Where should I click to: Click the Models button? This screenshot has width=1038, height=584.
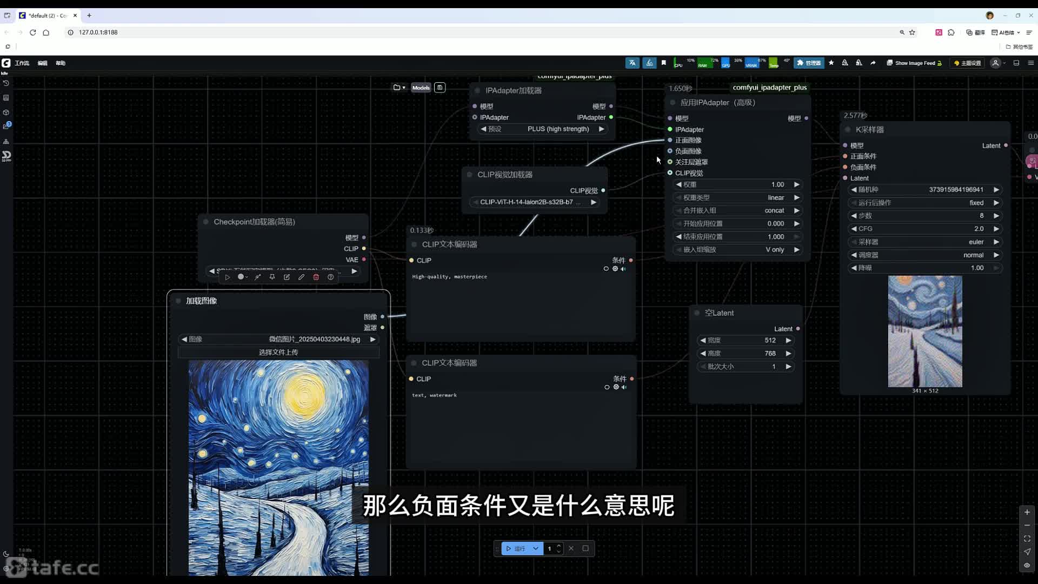tap(421, 88)
